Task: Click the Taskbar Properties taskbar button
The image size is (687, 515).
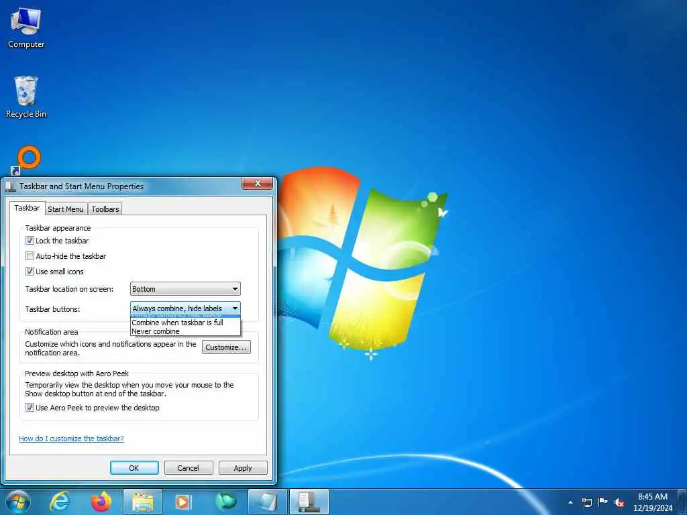Action: click(x=309, y=502)
